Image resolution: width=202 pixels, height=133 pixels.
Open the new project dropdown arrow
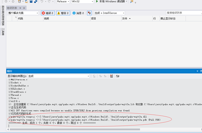point(23,1)
